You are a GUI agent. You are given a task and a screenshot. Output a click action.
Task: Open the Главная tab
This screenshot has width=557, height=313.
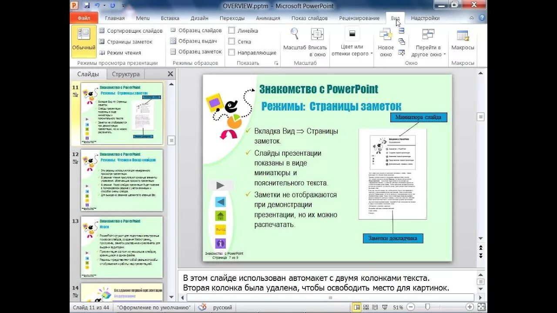[115, 18]
